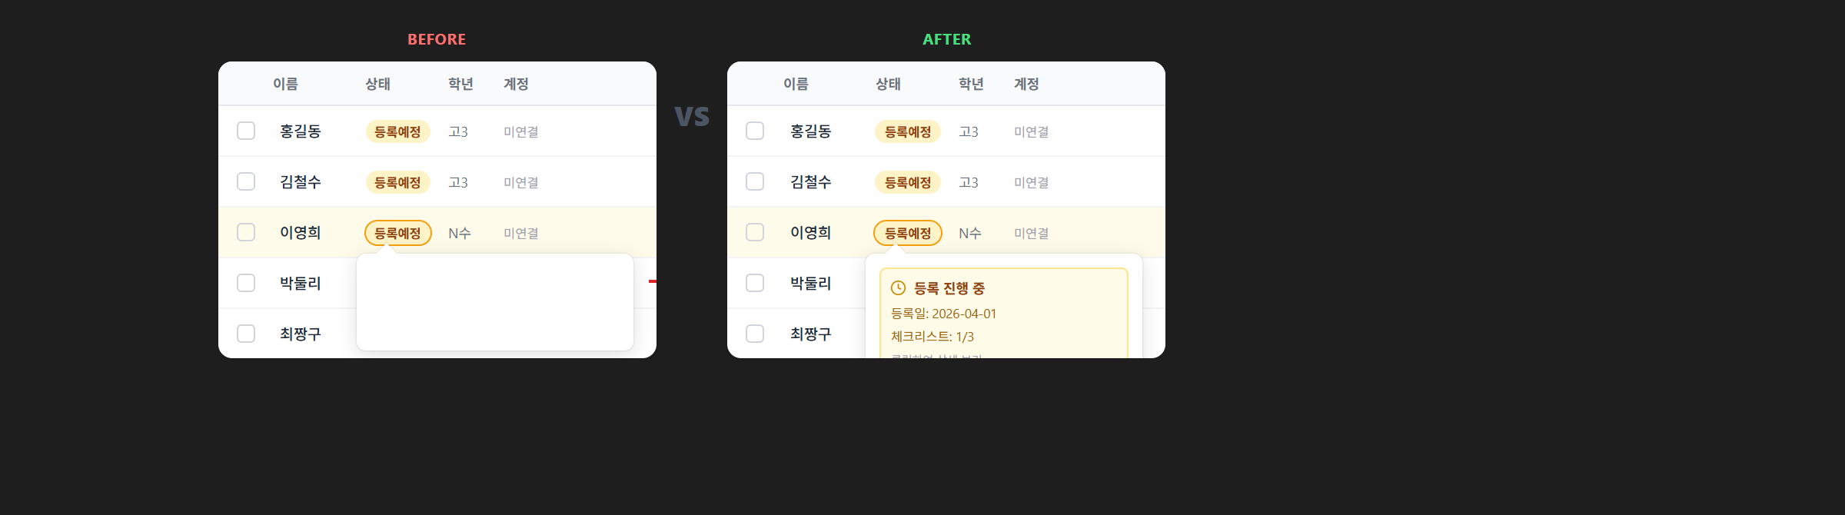The height and width of the screenshot is (515, 1845).
Task: Click 이영희's 등록예정 badge in the AFTER table
Action: [907, 233]
